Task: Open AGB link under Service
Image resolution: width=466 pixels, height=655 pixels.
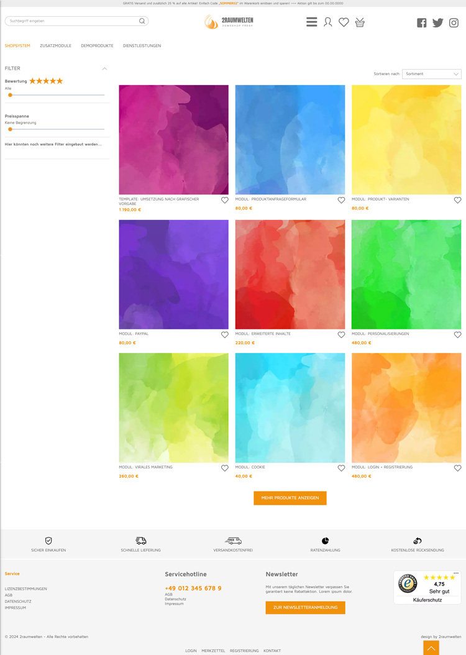Action: point(8,595)
